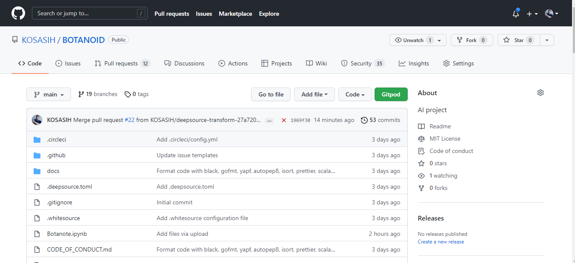This screenshot has width=575, height=263.
Task: Open Explore in top navigation
Action: coord(269,14)
